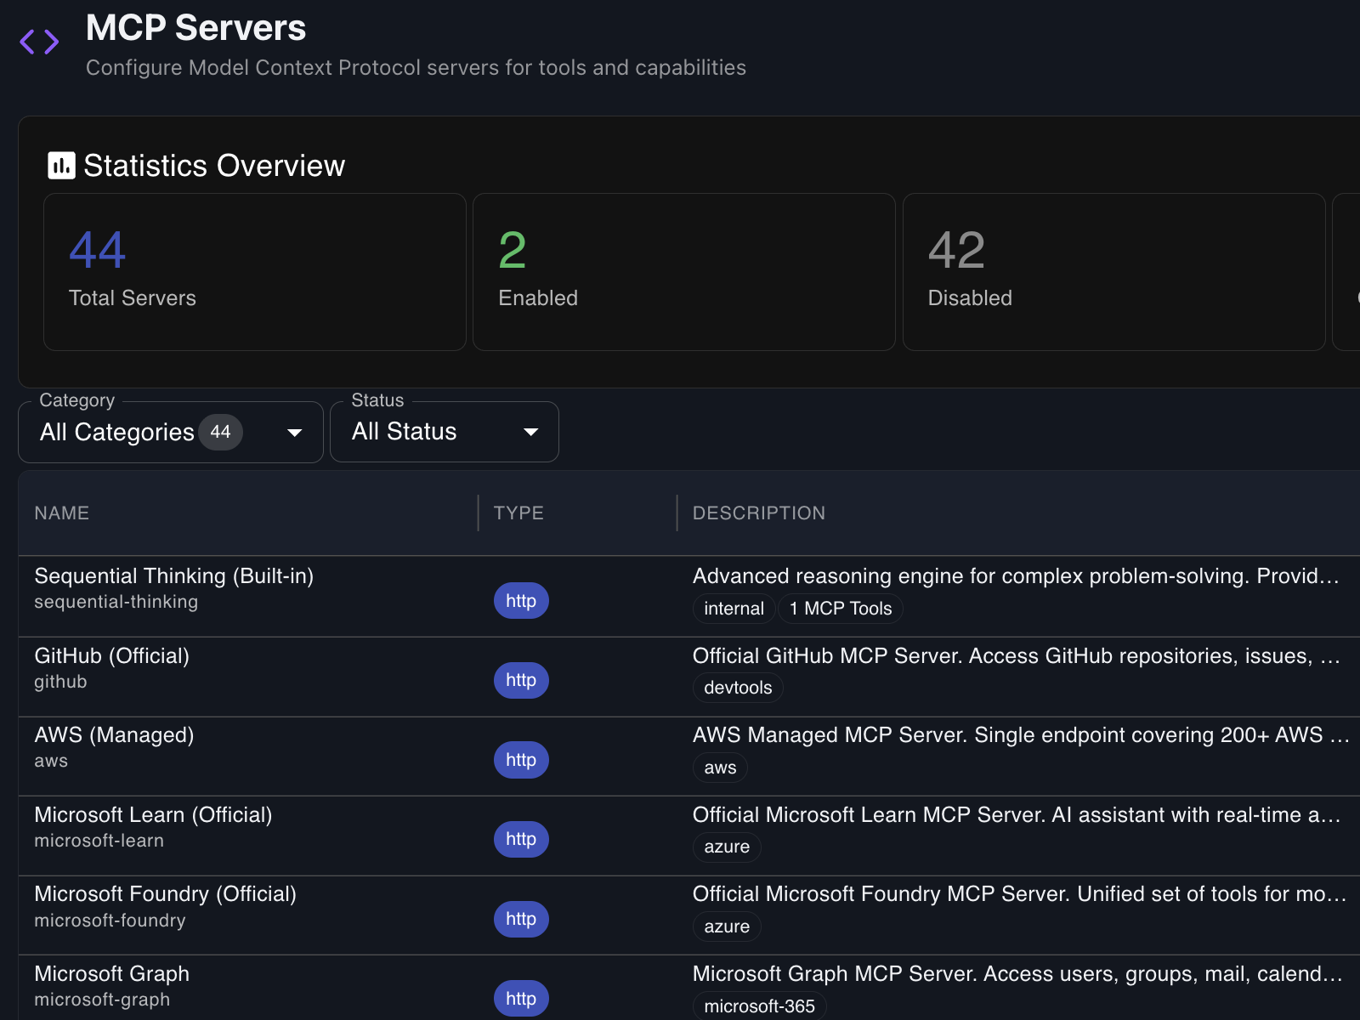The width and height of the screenshot is (1360, 1020).
Task: Click the microsoft-learn identifier text
Action: pos(99,841)
